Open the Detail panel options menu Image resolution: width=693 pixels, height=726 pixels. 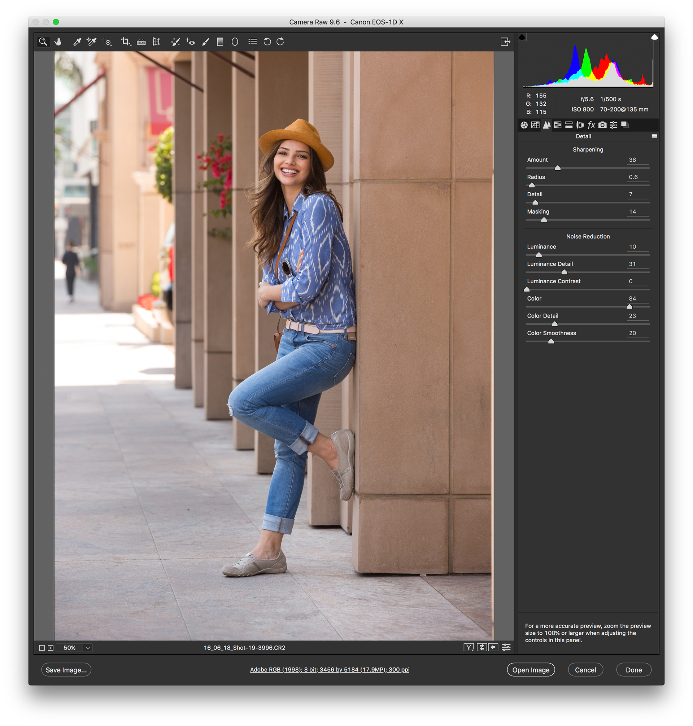(654, 136)
